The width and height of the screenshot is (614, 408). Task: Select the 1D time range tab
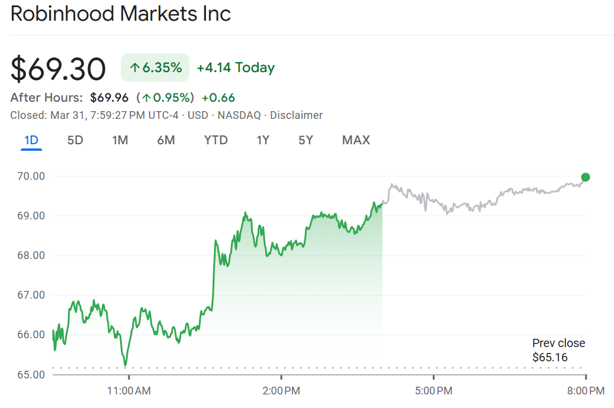pyautogui.click(x=31, y=140)
